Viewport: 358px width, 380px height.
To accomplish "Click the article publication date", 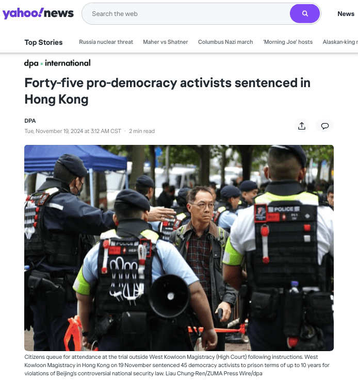I will 73,131.
